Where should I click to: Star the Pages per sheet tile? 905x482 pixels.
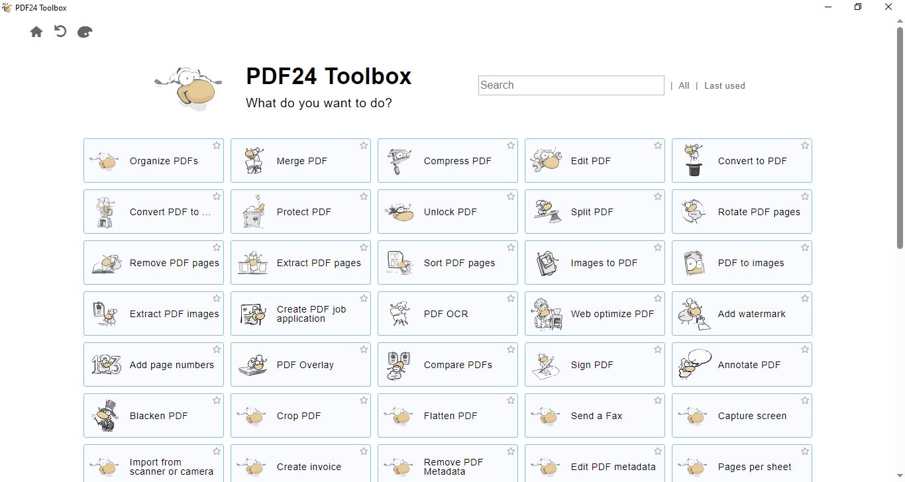click(805, 452)
